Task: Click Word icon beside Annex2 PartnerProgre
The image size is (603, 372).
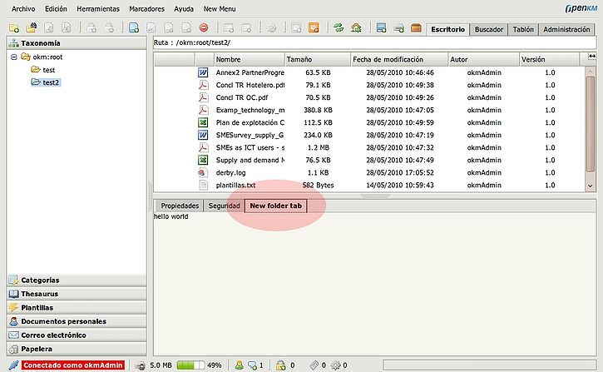Action: 203,72
